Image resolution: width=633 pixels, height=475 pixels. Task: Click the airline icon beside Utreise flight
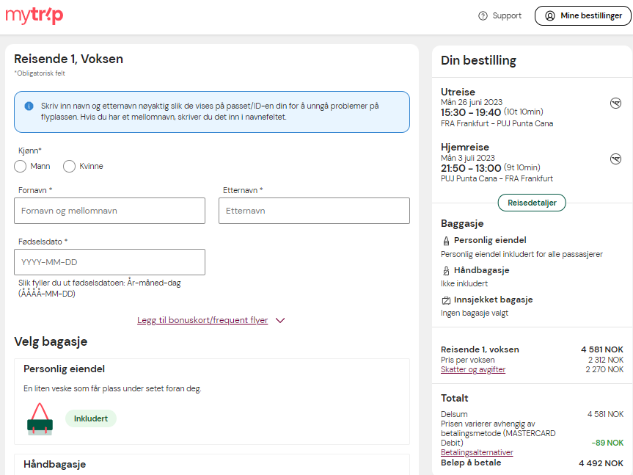tap(615, 104)
